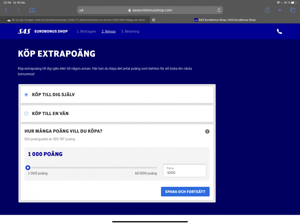
Task: Tap the phone contact icon
Action: [x=279, y=32]
